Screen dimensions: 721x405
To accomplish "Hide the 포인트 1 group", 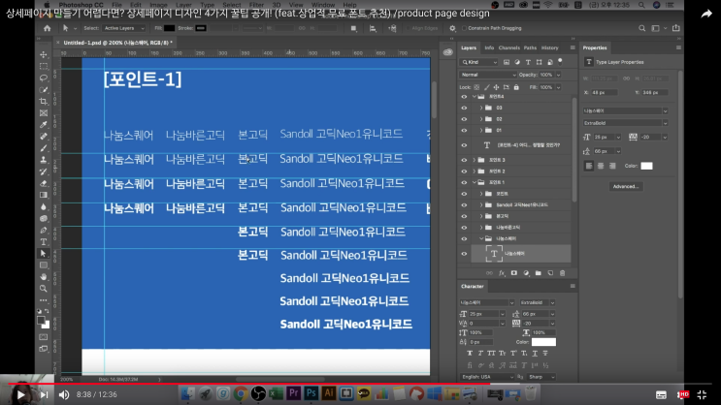I will coord(464,182).
